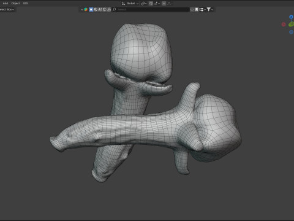
Task: Select the fourth display mode icon
Action: [x=105, y=9]
